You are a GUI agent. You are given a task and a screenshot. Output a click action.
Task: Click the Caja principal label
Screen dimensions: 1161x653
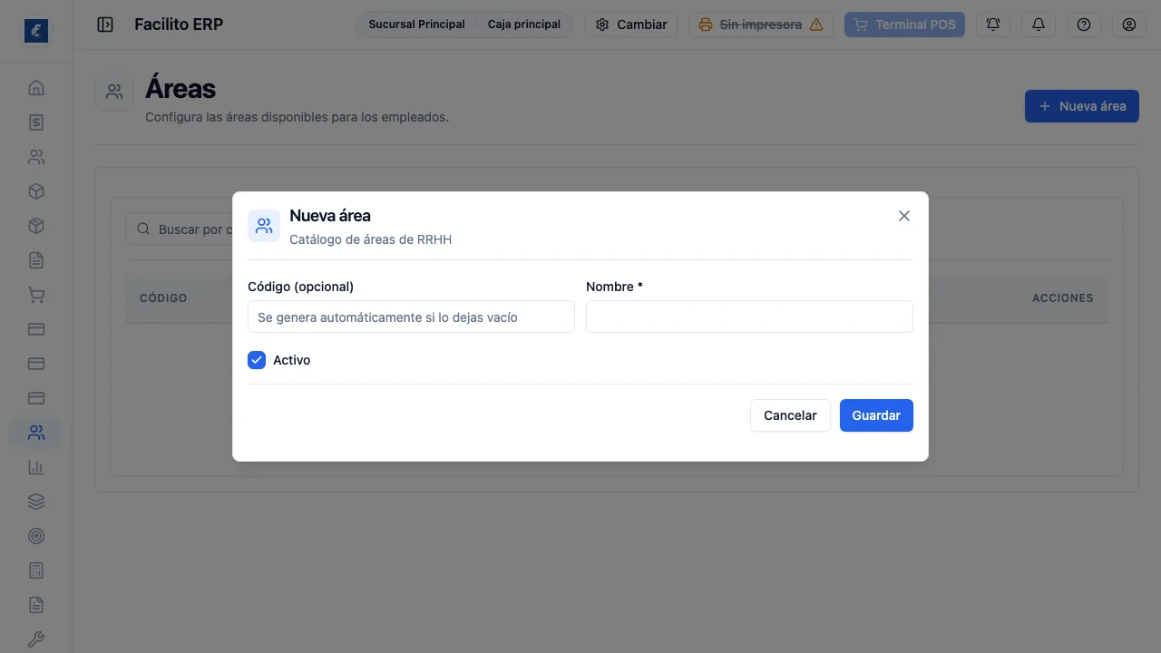coord(524,24)
